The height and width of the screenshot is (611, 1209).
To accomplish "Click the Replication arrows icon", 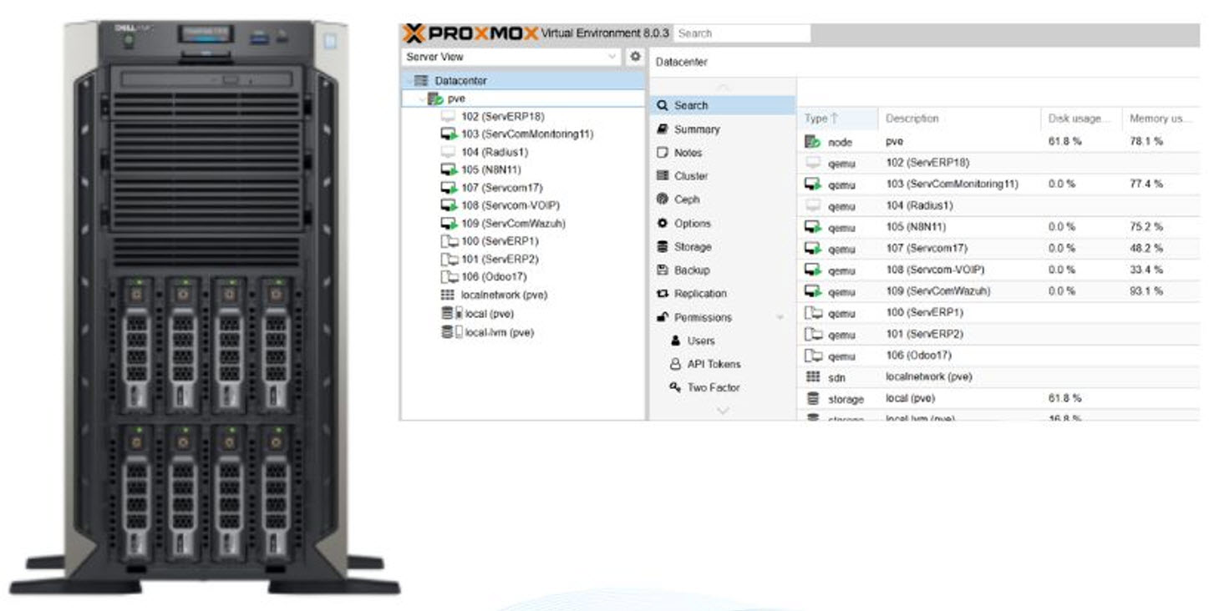I will (663, 294).
